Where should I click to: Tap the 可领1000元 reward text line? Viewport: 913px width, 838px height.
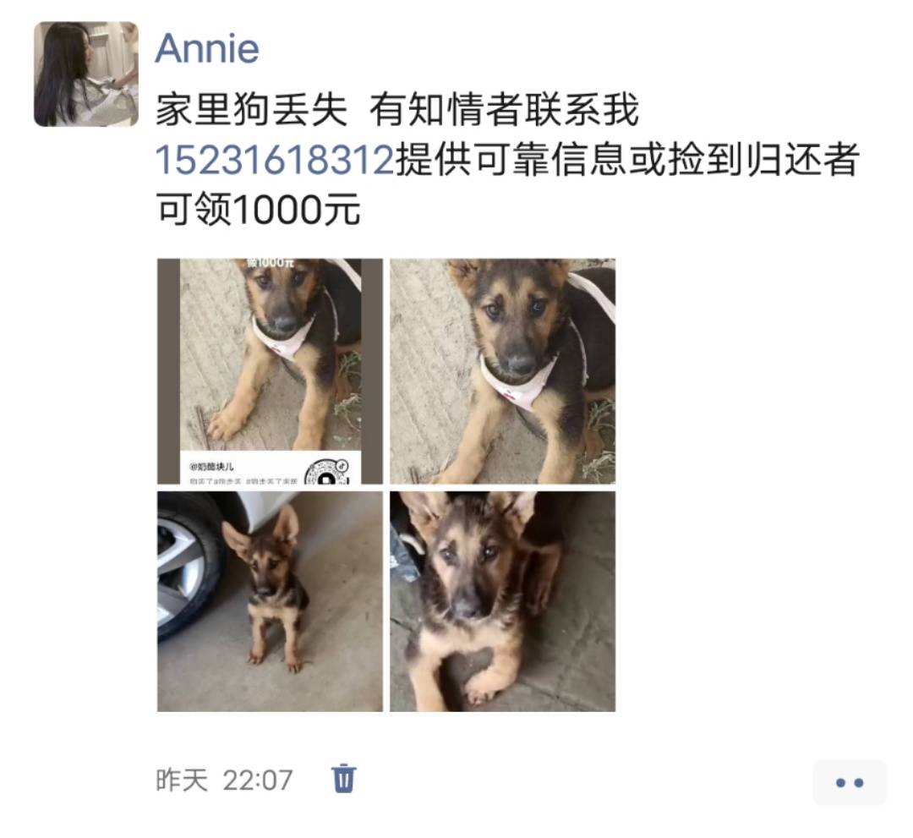coord(259,210)
